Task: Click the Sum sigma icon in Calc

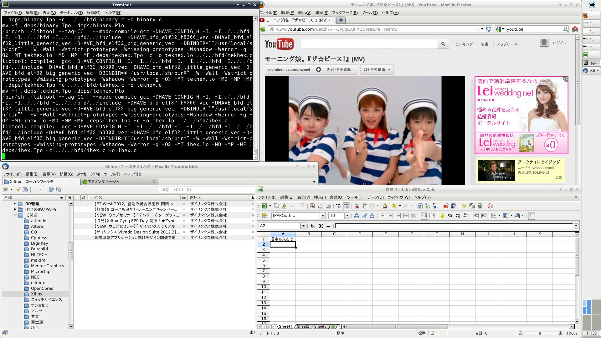Action: pyautogui.click(x=321, y=226)
